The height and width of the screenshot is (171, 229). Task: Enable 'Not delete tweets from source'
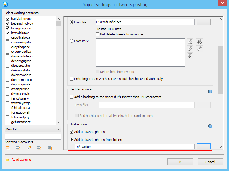pos(97,34)
